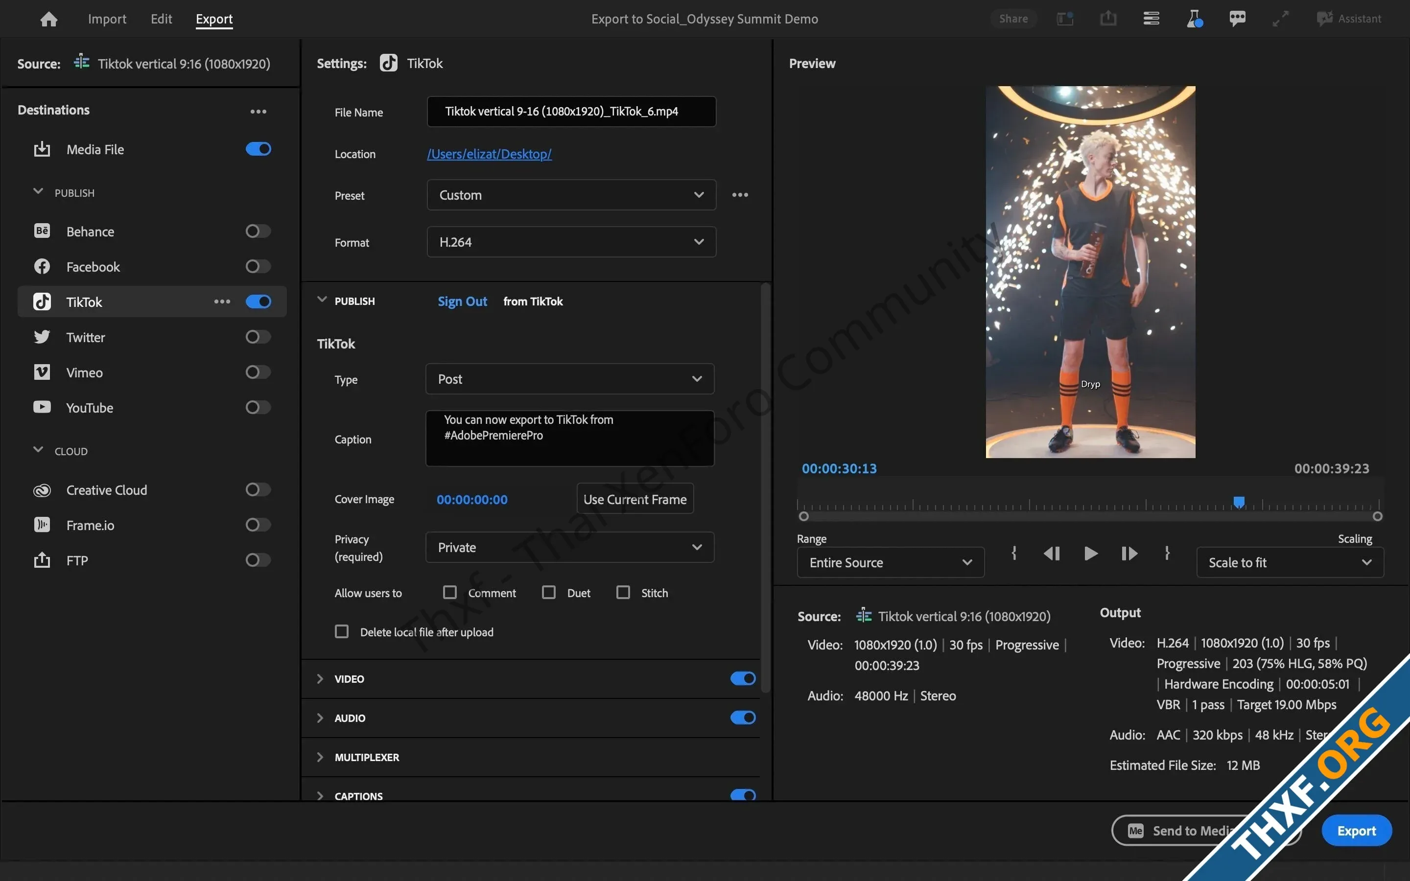Enable the Facebook toggle
This screenshot has width=1410, height=881.
258,267
